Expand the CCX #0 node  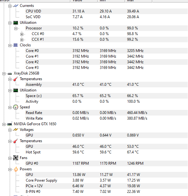[x=22, y=34]
